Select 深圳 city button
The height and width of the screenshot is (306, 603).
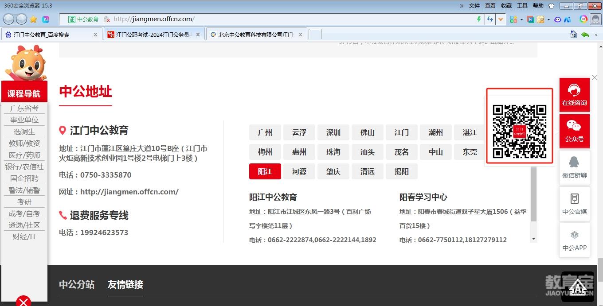333,132
